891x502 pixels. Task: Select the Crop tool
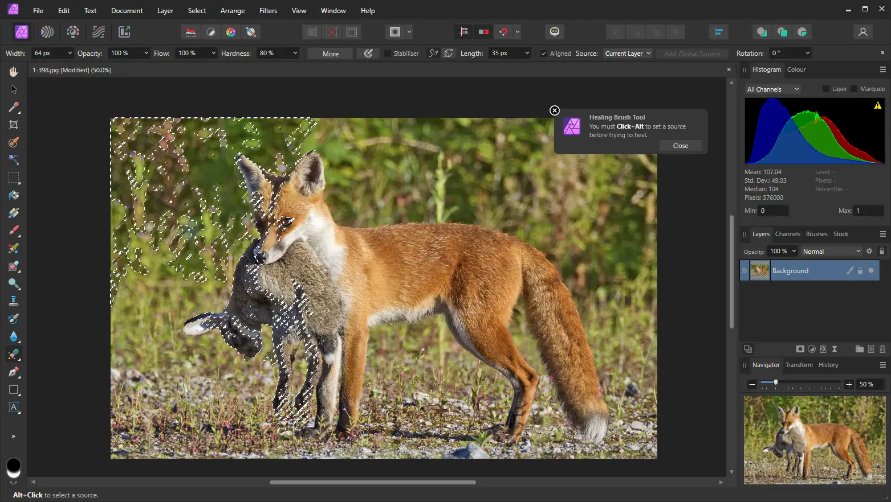point(14,125)
